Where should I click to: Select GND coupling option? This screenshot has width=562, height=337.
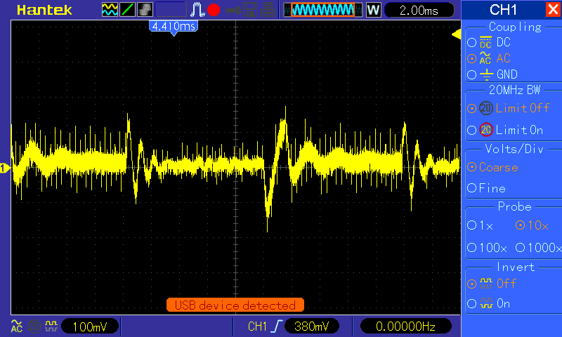(492, 74)
